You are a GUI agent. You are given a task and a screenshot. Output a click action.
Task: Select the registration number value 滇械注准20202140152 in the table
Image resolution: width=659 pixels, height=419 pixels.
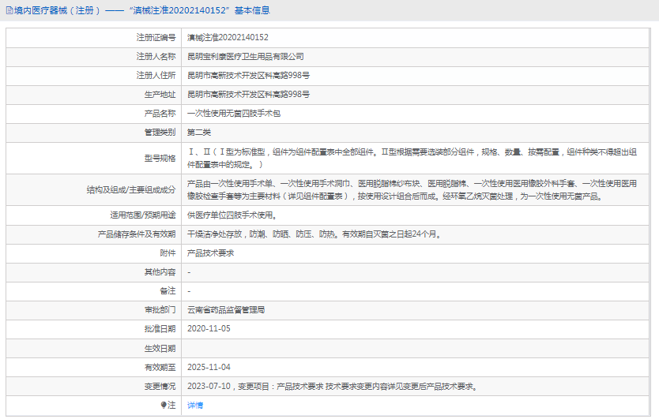(228, 37)
